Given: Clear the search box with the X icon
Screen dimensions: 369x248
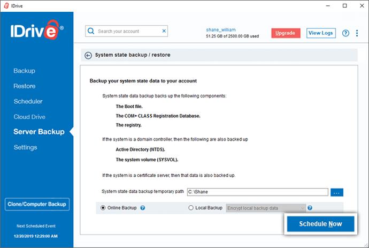Looking at the screenshot, I should pyautogui.click(x=164, y=31).
